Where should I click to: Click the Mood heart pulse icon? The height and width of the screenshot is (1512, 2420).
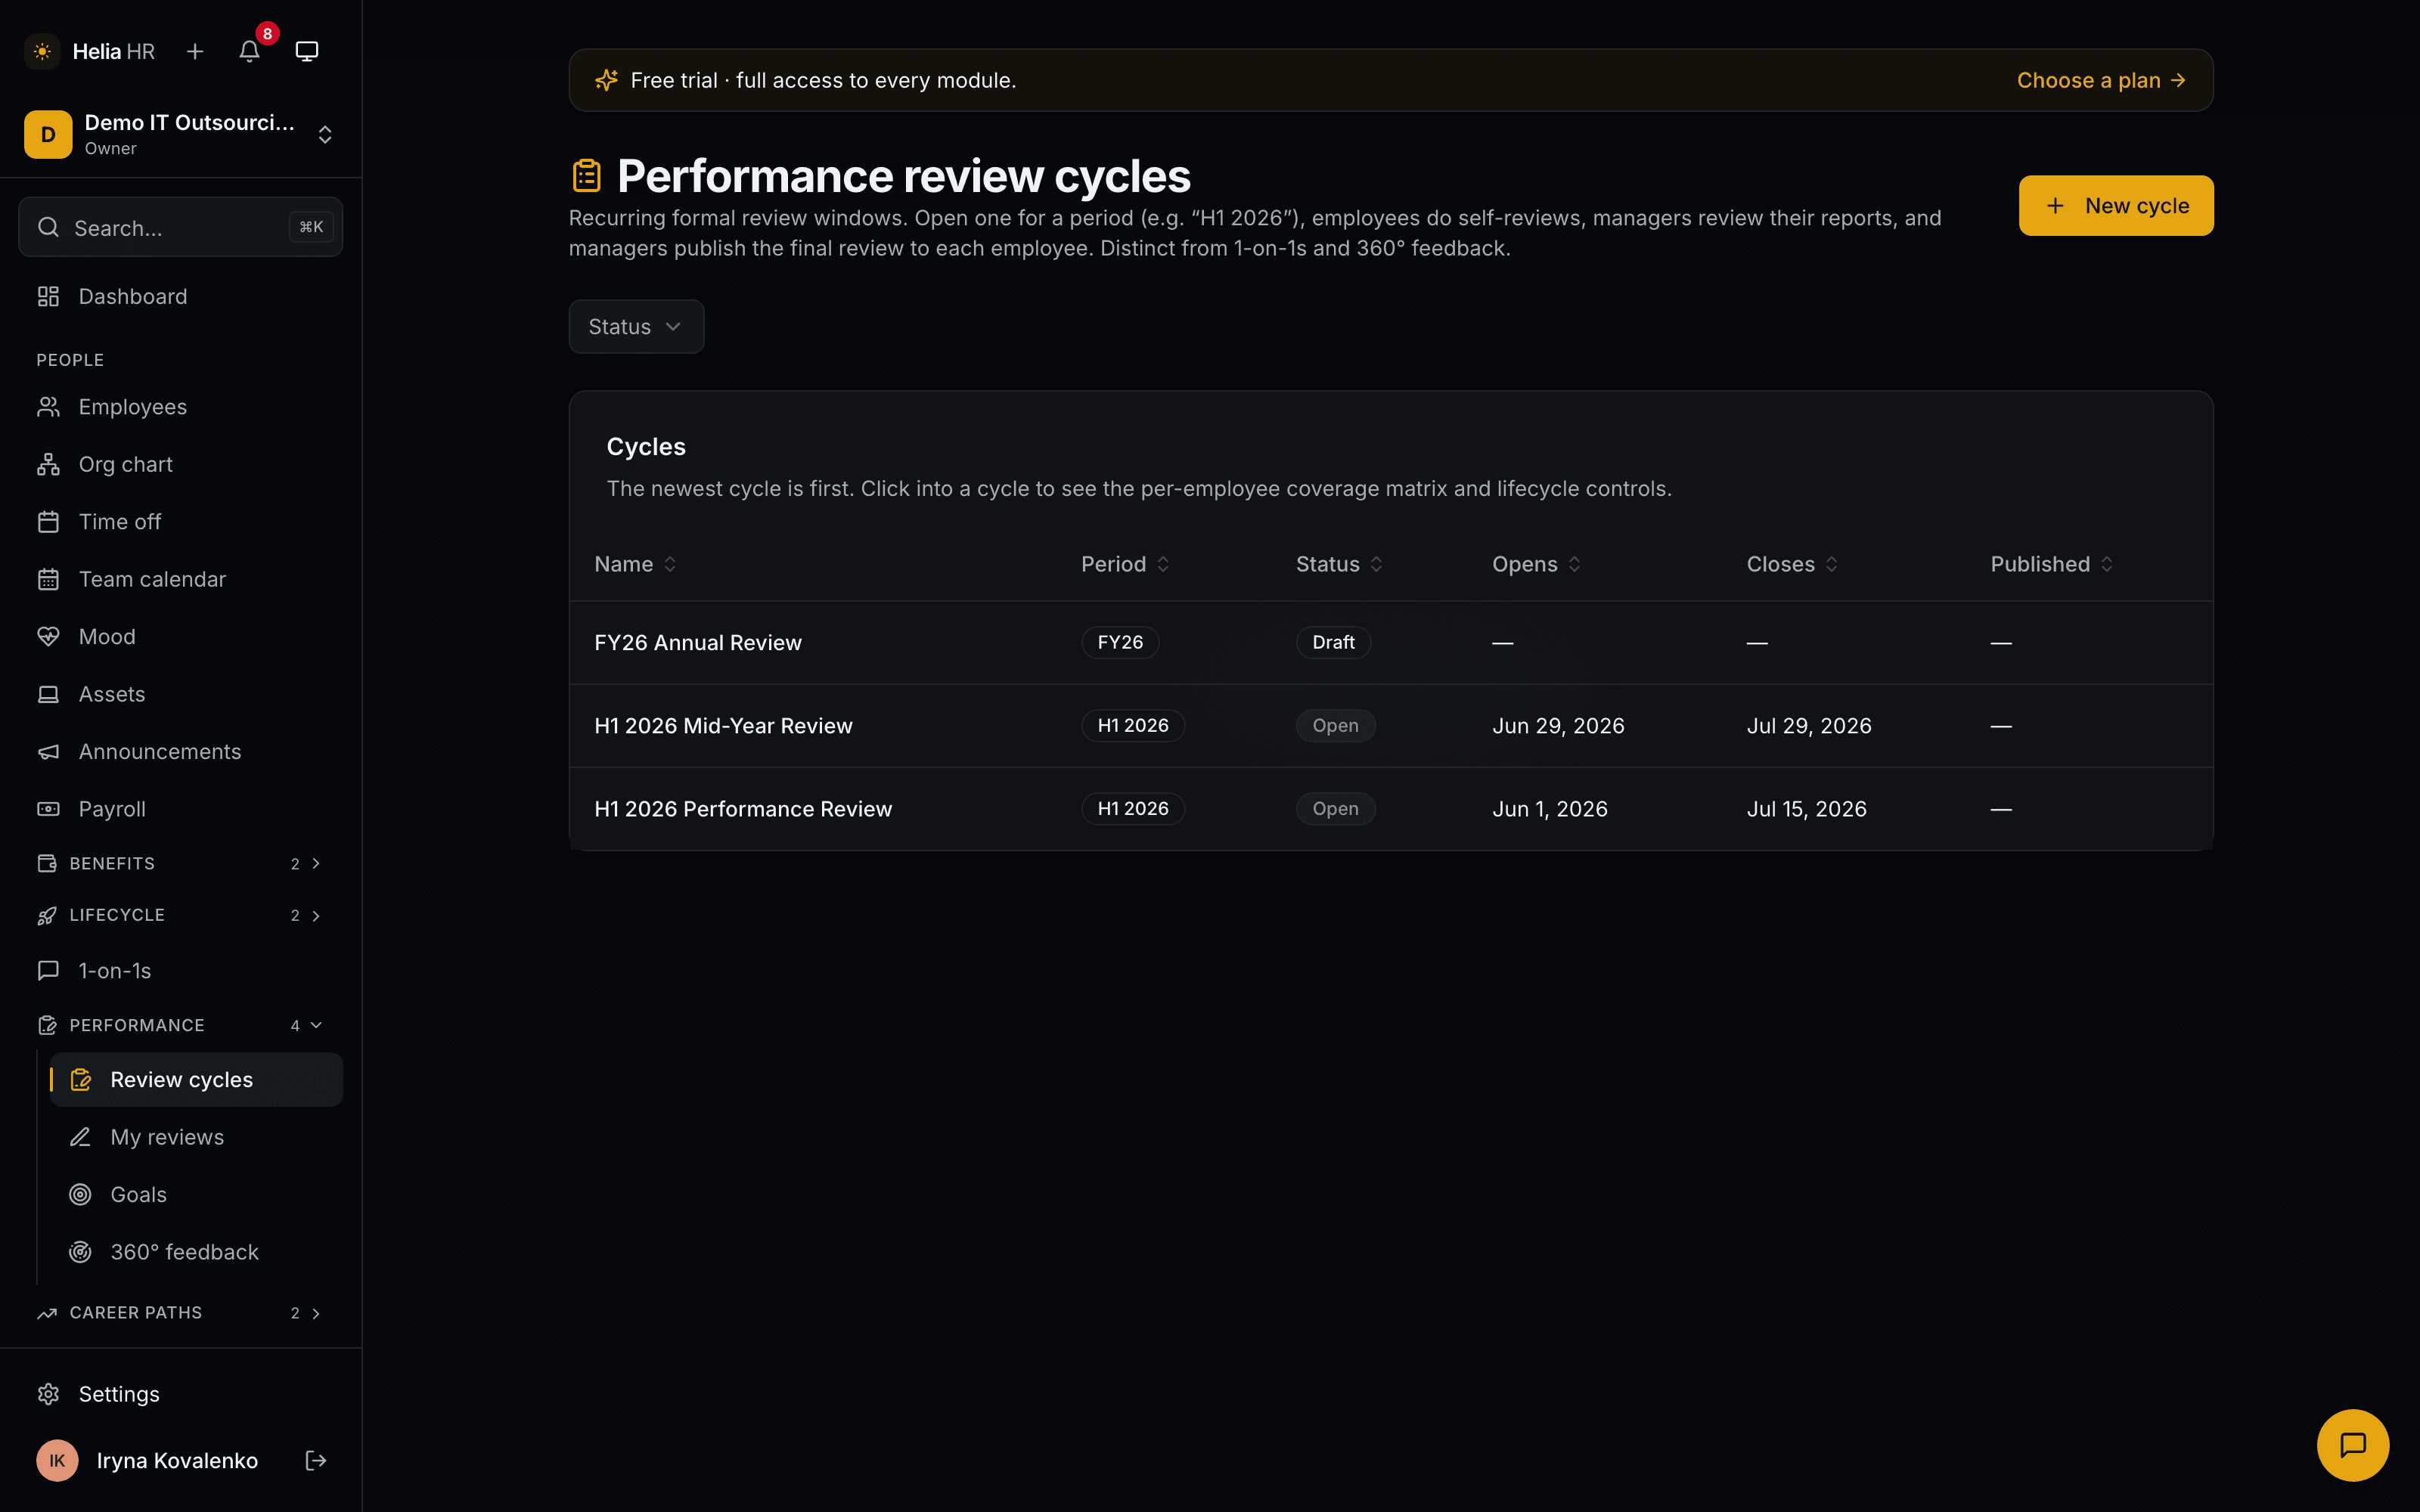(x=48, y=637)
